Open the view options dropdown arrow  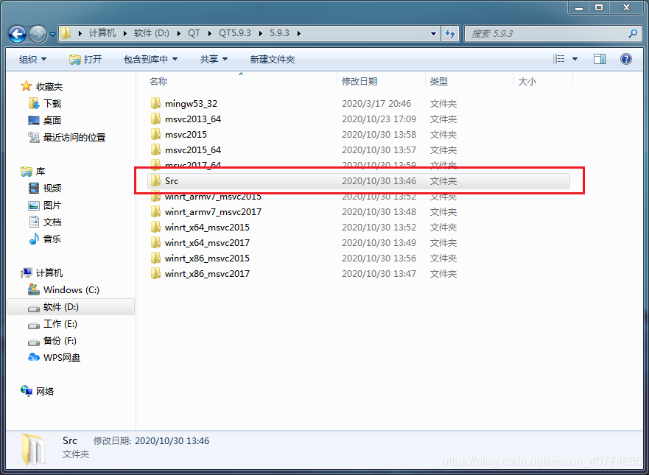(575, 59)
